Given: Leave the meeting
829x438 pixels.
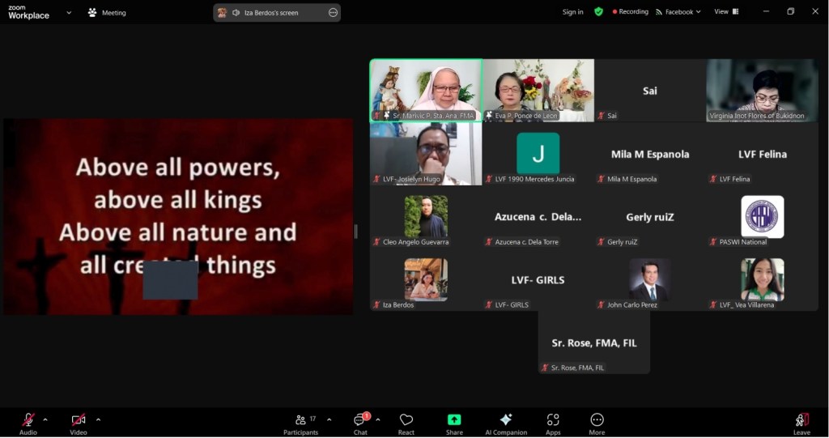Looking at the screenshot, I should 801,423.
